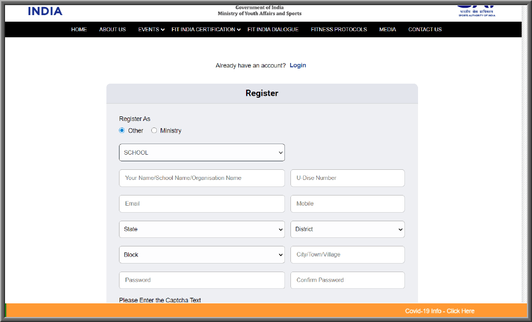
Task: Click the U-Dise Number field
Action: click(x=347, y=178)
